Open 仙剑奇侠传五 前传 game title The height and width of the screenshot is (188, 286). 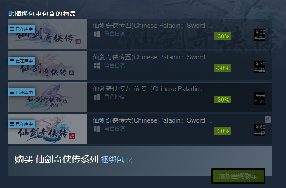[x=152, y=89]
